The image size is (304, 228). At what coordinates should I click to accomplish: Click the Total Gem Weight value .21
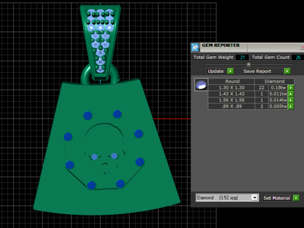coord(242,58)
